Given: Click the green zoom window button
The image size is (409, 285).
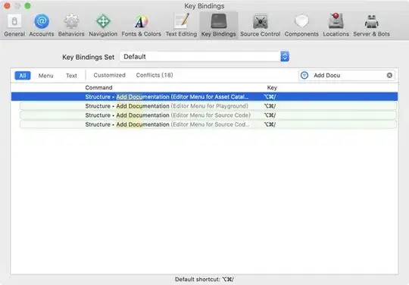Looking at the screenshot, I should pyautogui.click(x=28, y=6).
